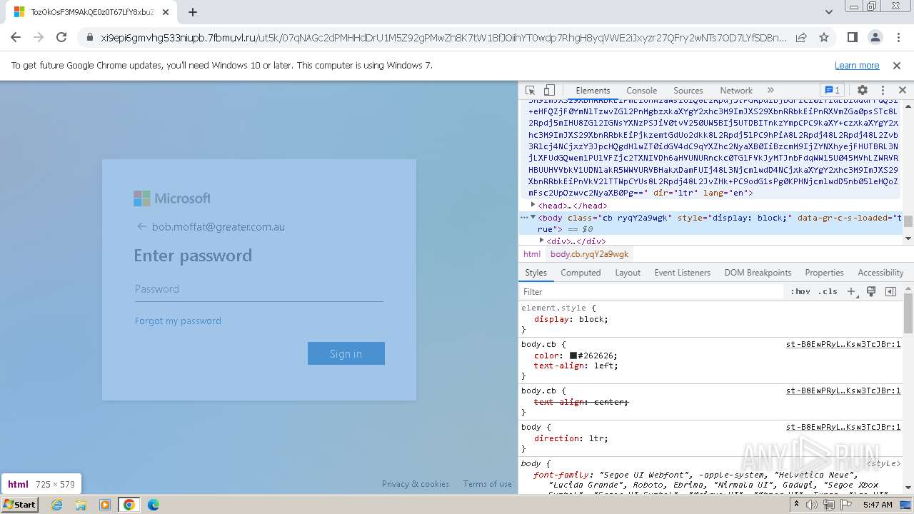Go back in browser history
914x514 pixels.
(16, 37)
